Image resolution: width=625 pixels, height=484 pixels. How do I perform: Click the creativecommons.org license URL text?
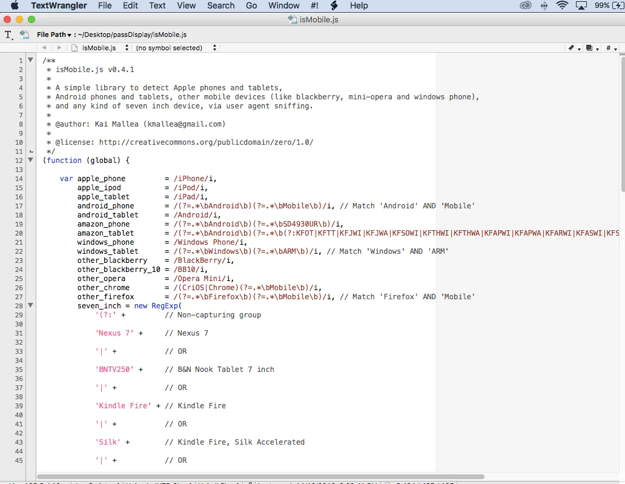pos(206,142)
